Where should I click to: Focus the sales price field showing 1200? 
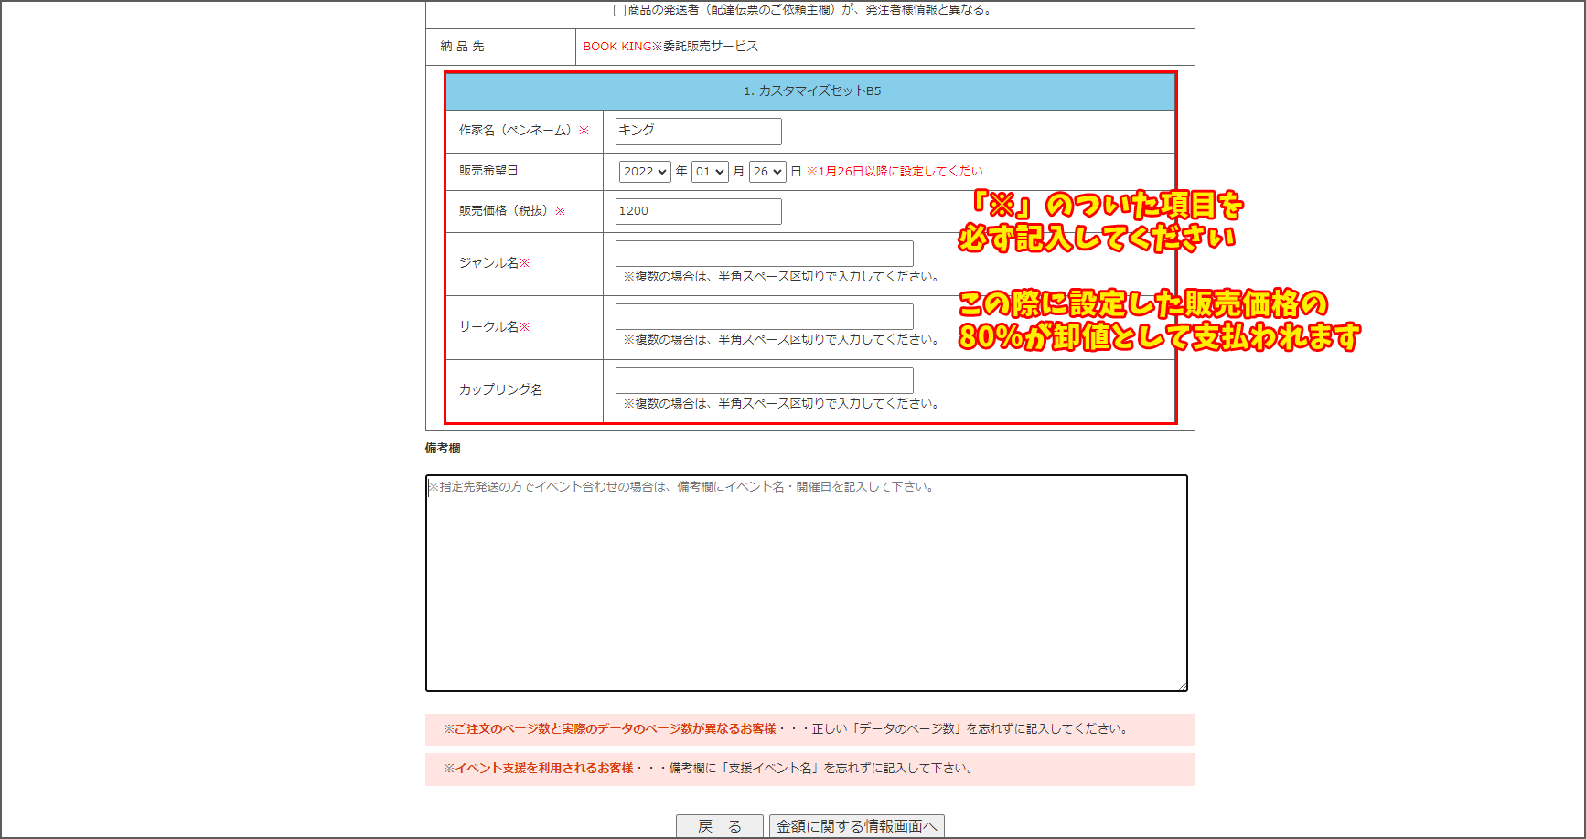coord(698,211)
